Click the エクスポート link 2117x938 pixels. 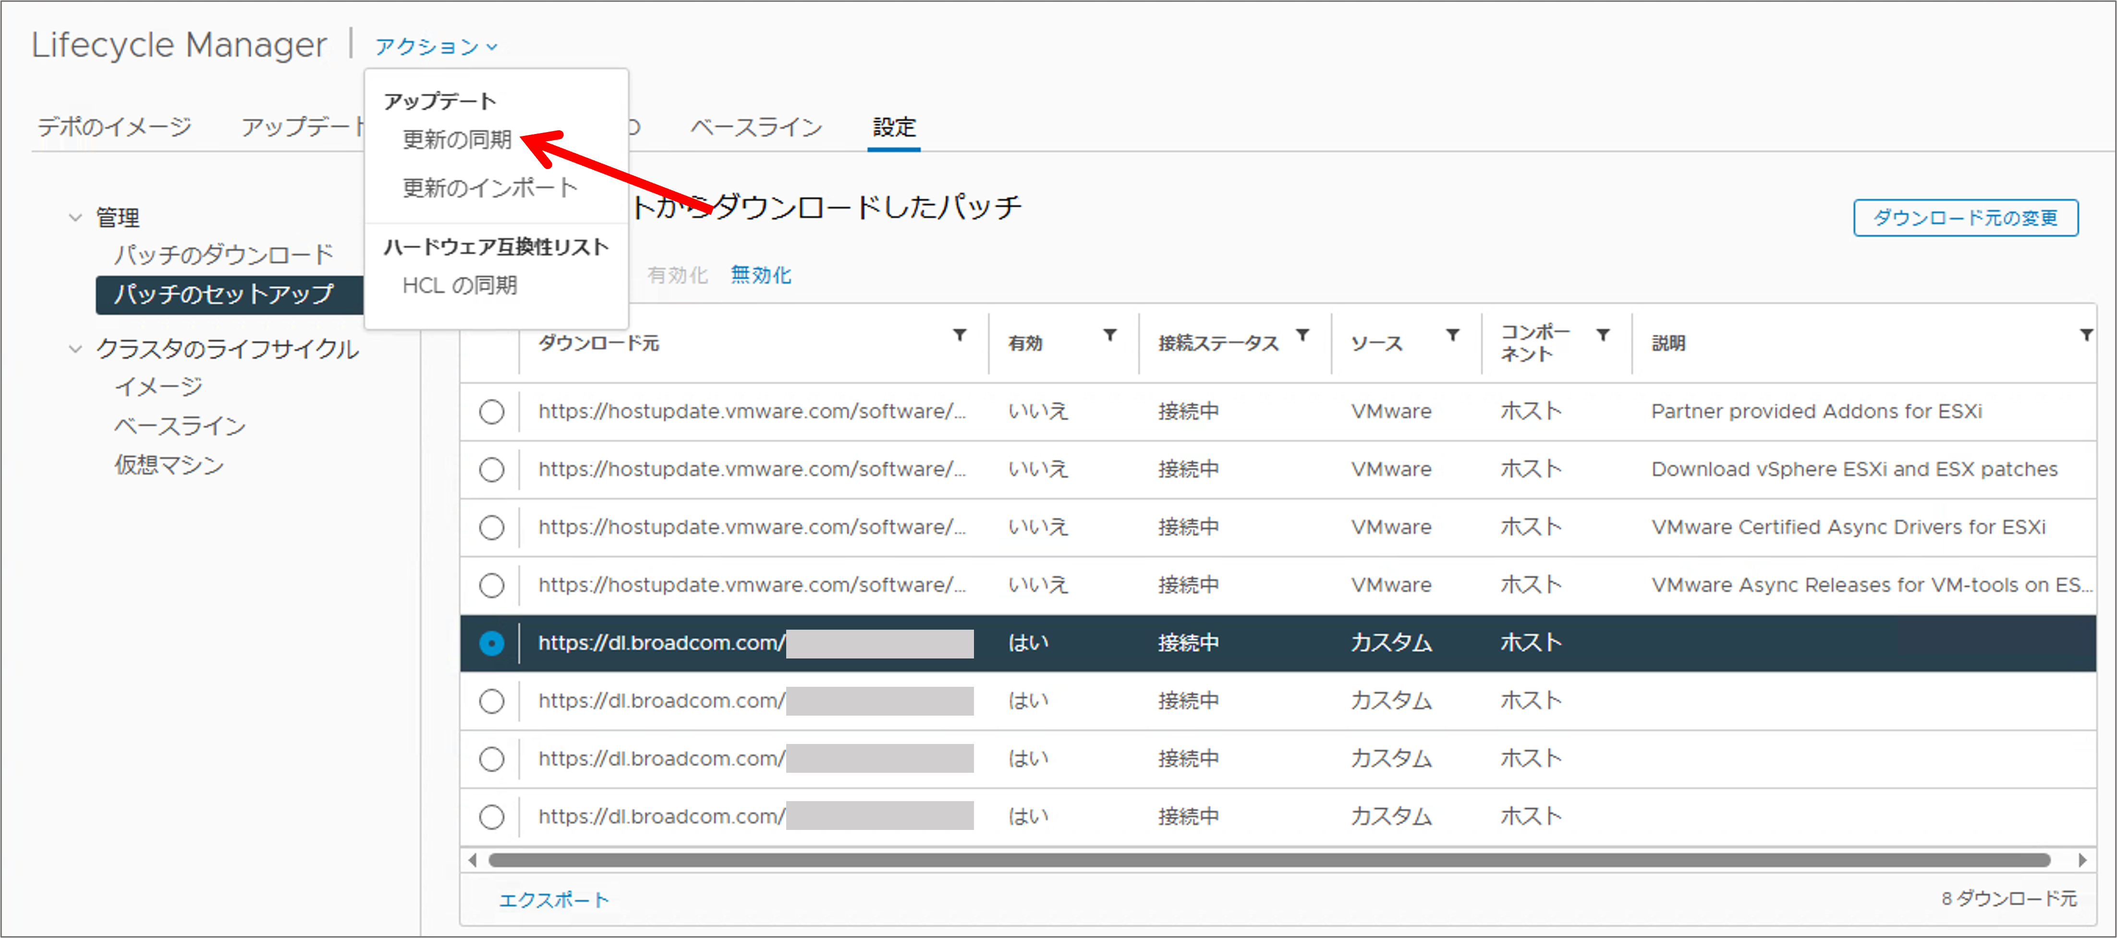554,900
